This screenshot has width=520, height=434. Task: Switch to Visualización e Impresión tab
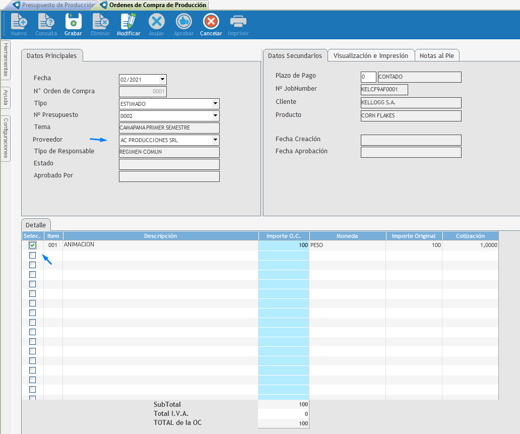371,55
